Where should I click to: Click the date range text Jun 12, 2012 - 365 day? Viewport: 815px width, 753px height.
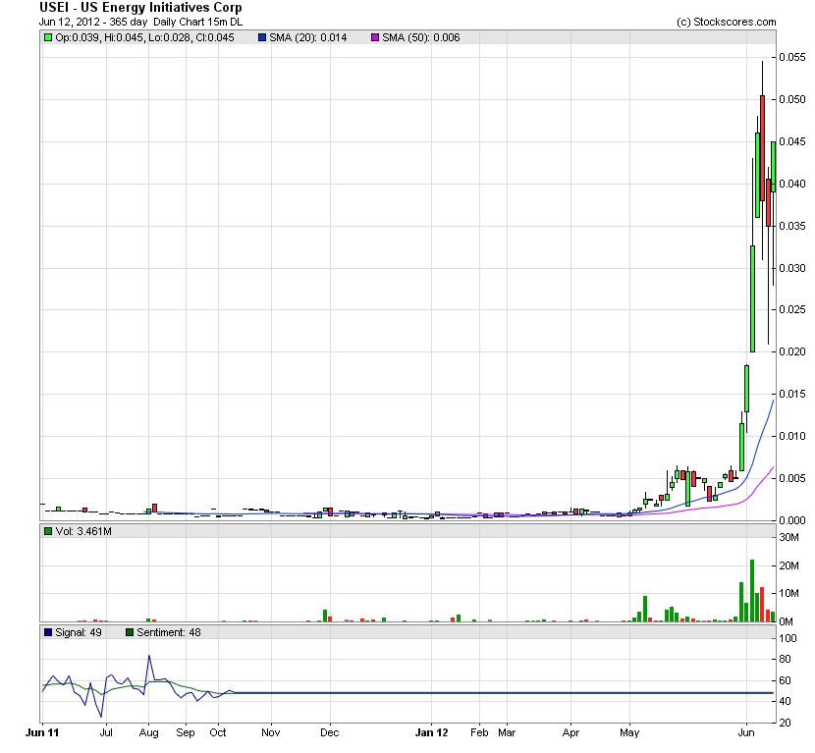[93, 22]
